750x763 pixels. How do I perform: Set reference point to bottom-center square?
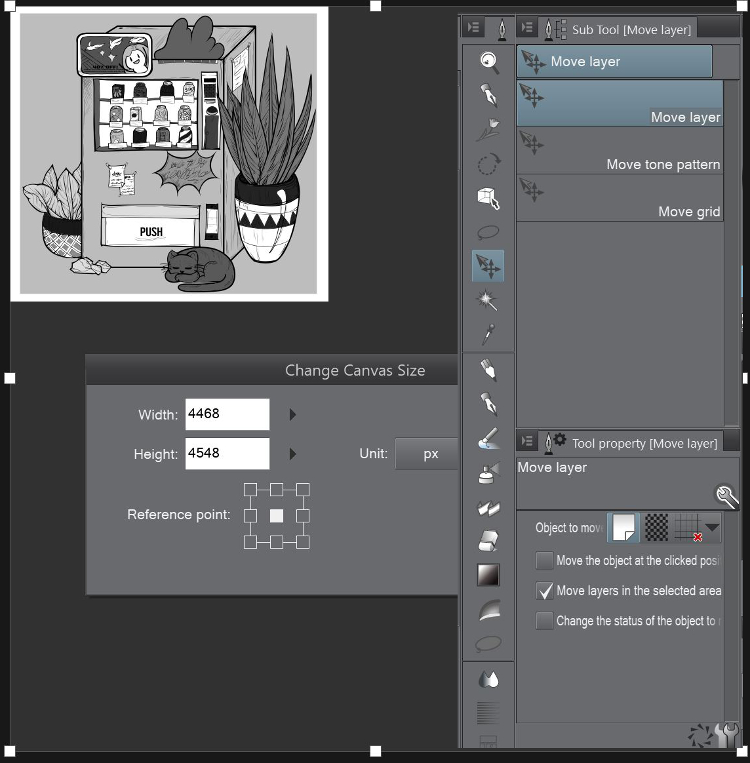pos(277,542)
